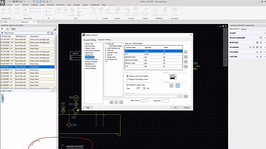
Task: Open Circuit ribbon tab
Action: [9, 5]
